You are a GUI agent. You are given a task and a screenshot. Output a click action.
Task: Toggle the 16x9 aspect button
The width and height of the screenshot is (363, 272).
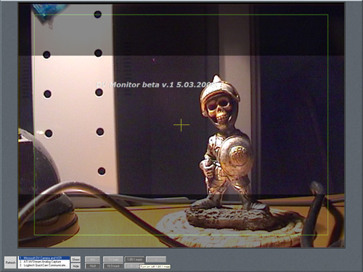(x=92, y=266)
